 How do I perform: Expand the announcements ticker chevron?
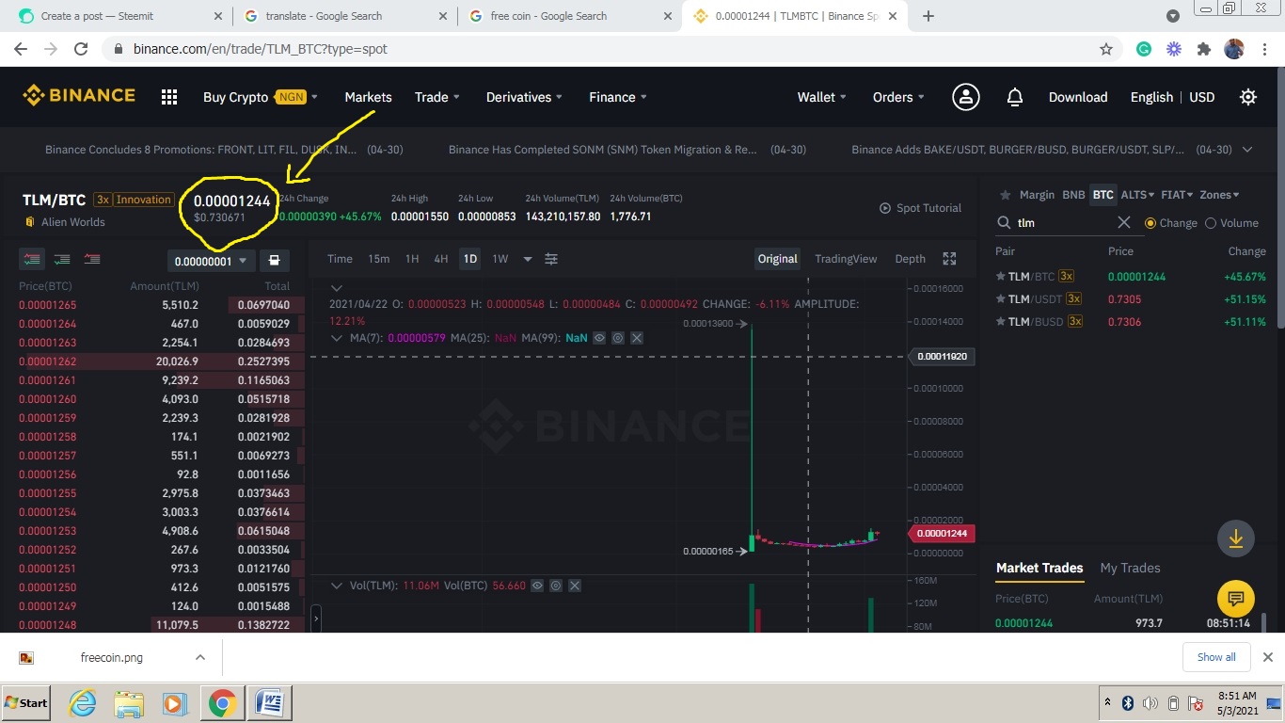(x=1247, y=150)
